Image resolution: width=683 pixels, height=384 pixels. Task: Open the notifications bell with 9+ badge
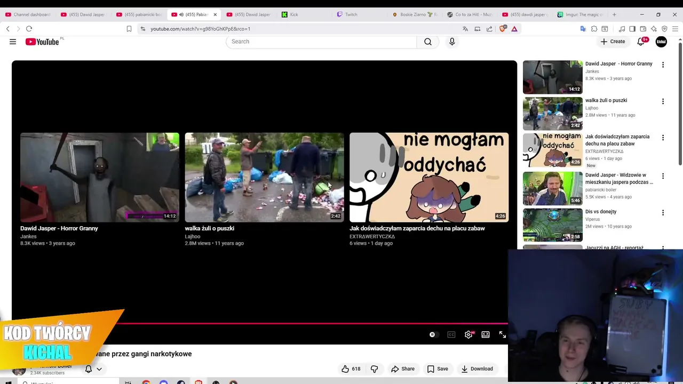[641, 42]
